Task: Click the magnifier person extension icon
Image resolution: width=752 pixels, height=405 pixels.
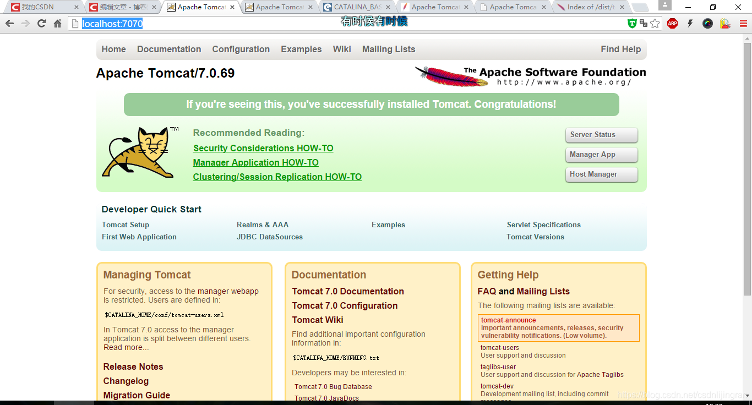Action: 725,23
